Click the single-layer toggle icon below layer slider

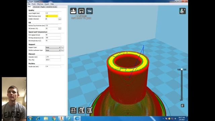tap(182, 106)
